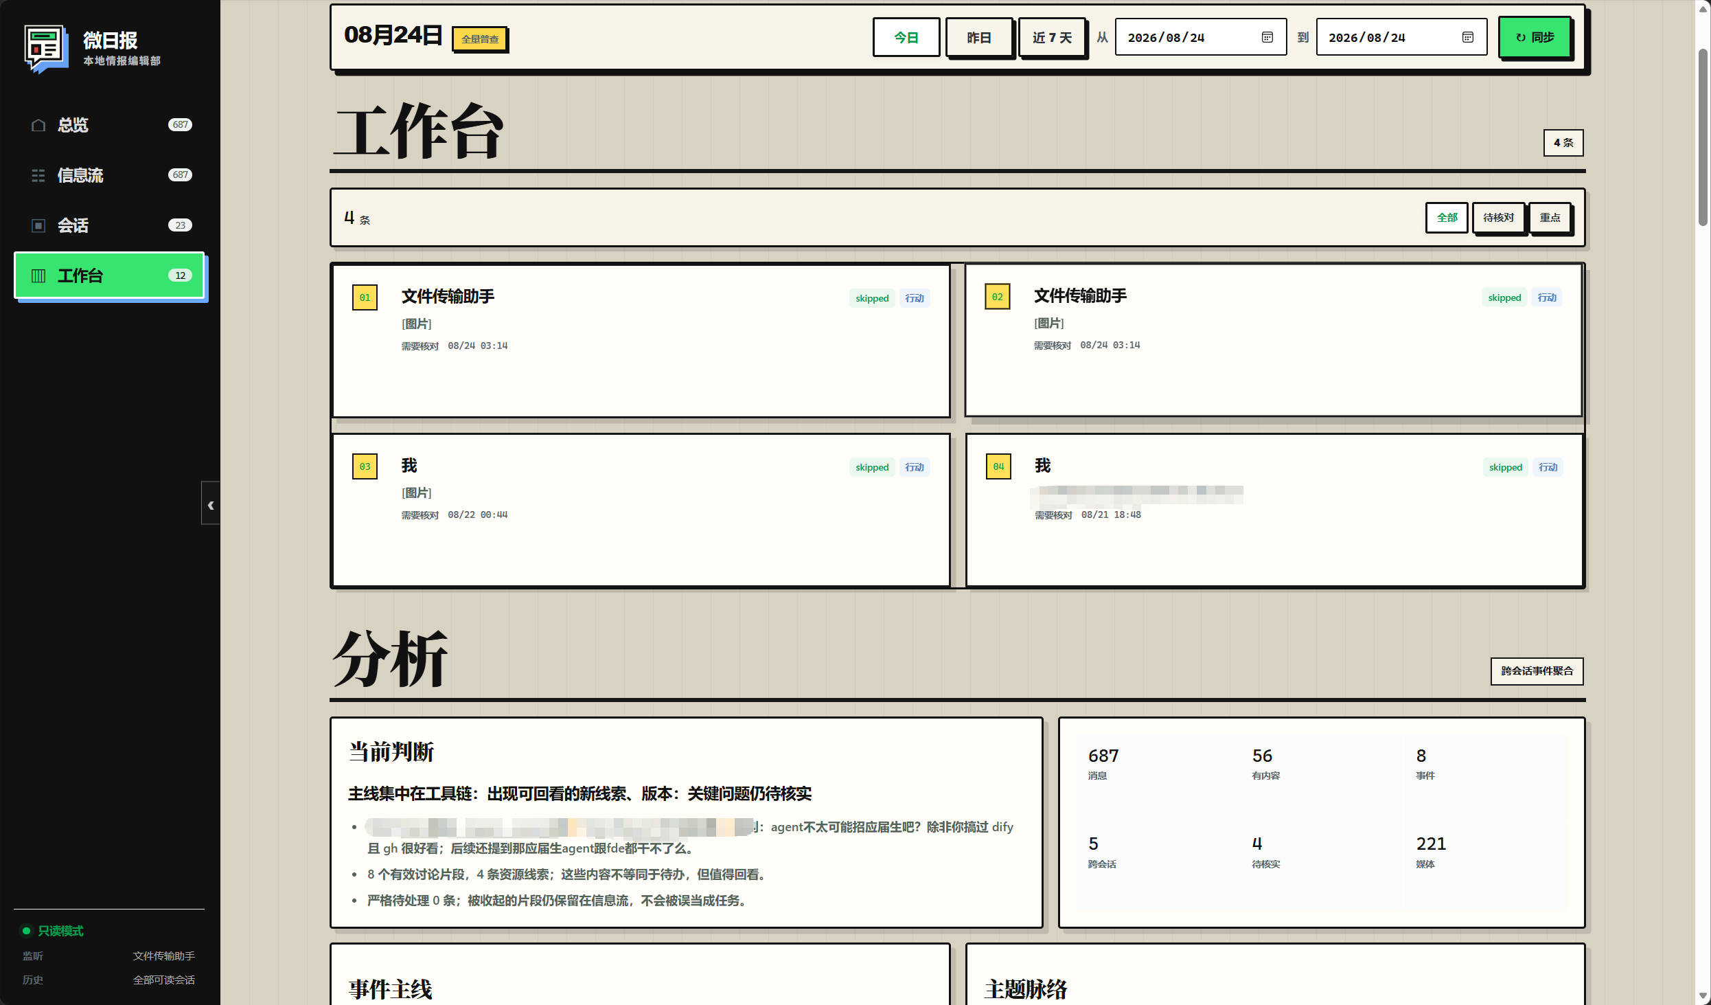1711x1005 pixels.
Task: Click the yellow 02 number badge
Action: [x=997, y=297]
